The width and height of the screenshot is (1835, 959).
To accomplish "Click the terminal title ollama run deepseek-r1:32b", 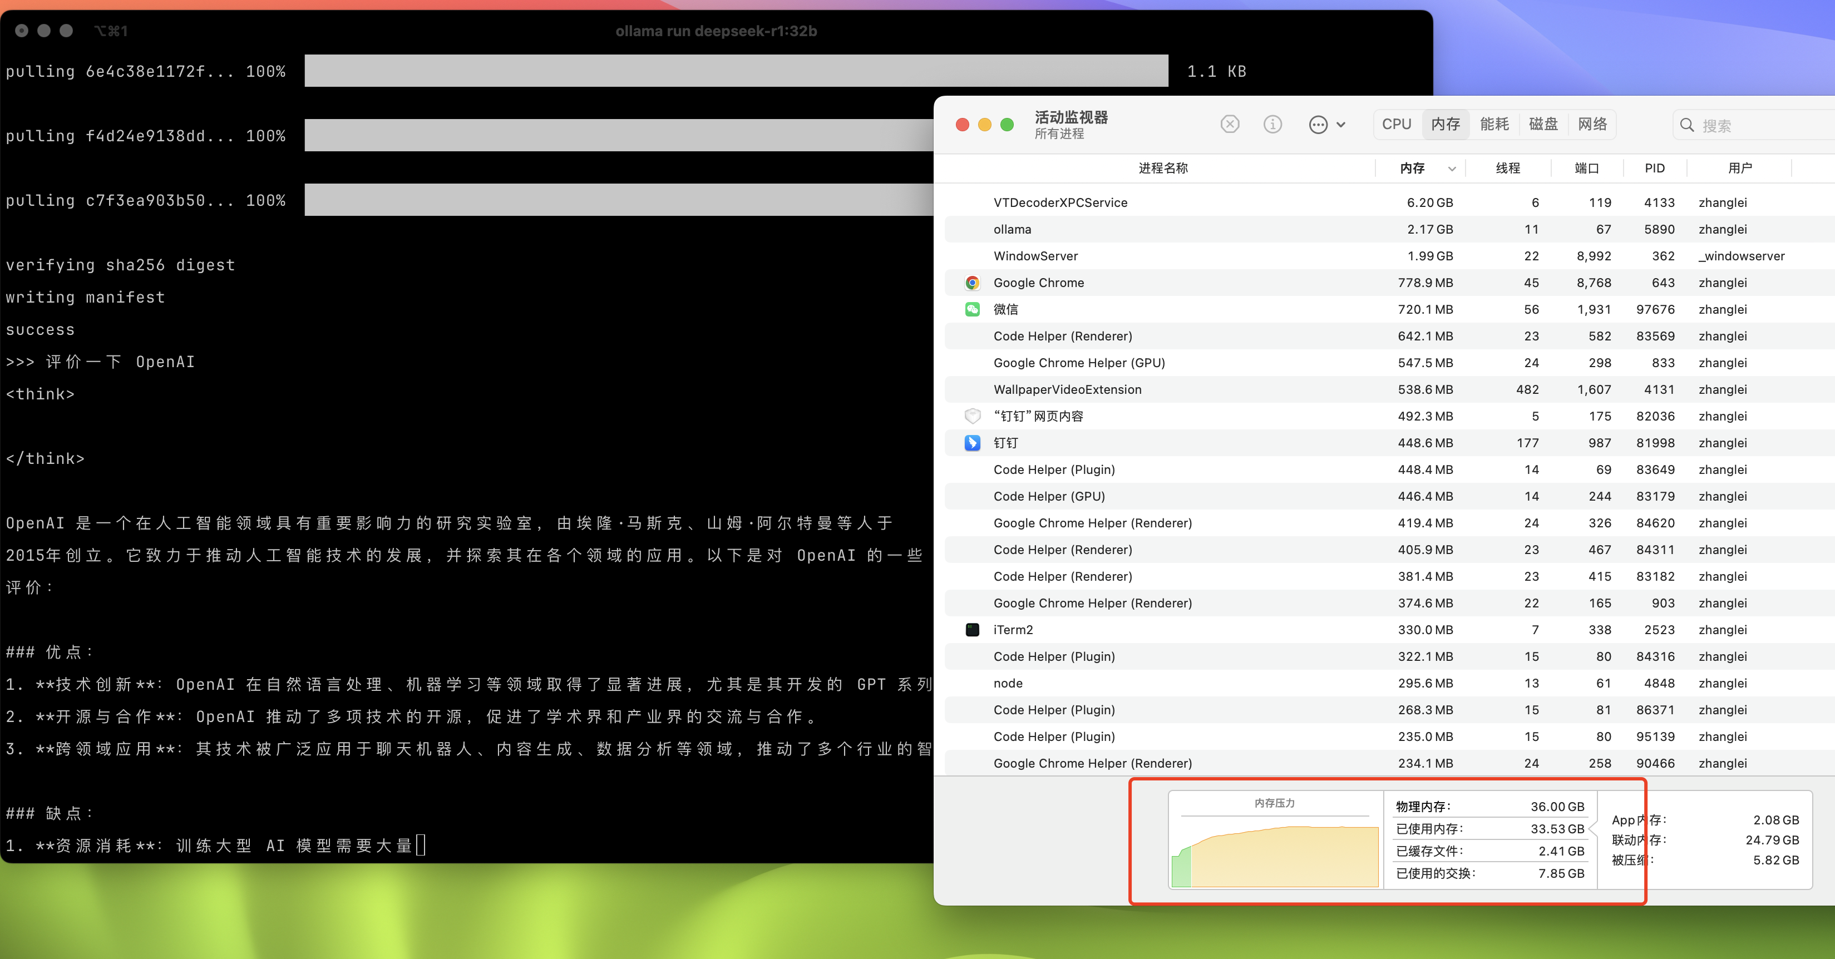I will click(716, 31).
